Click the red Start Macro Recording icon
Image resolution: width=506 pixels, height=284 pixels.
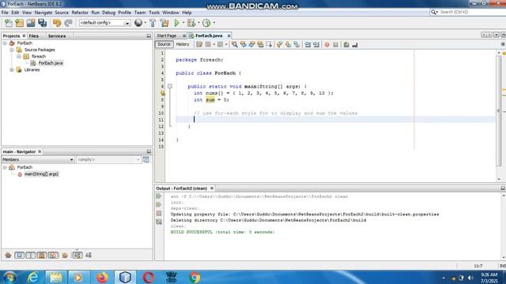327,44
